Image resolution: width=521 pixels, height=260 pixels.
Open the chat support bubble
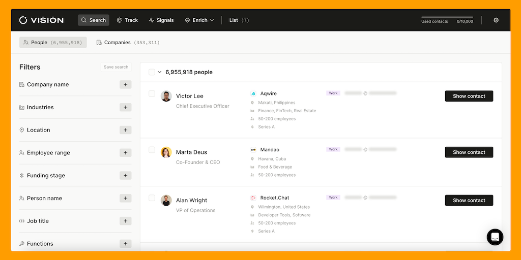point(495,237)
